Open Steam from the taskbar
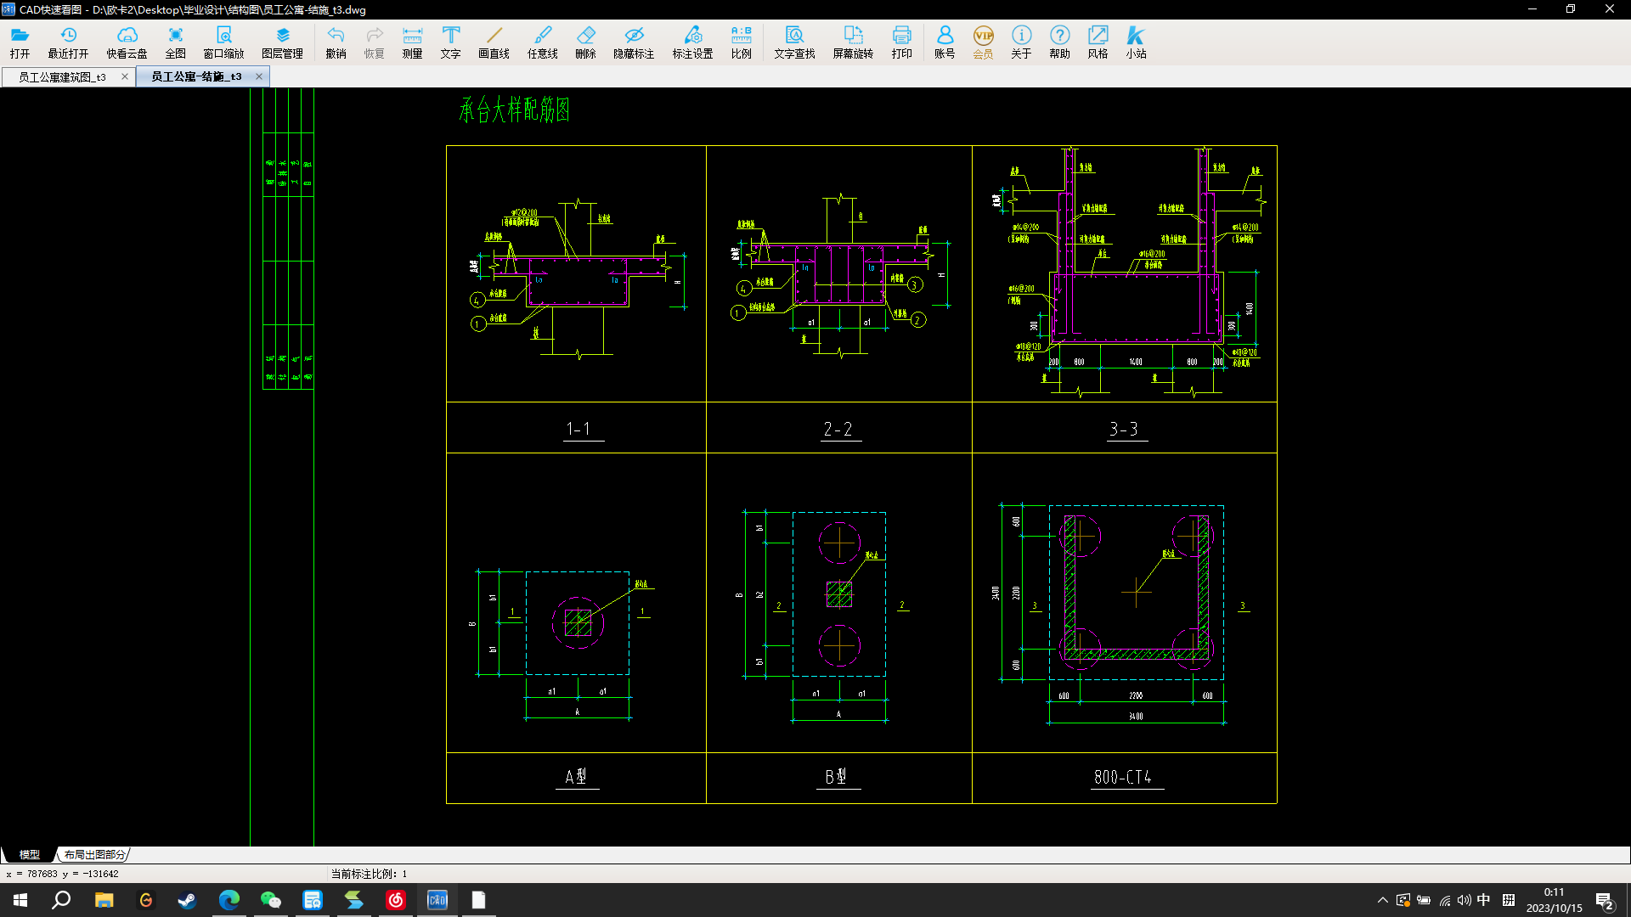This screenshot has width=1631, height=917. click(187, 900)
